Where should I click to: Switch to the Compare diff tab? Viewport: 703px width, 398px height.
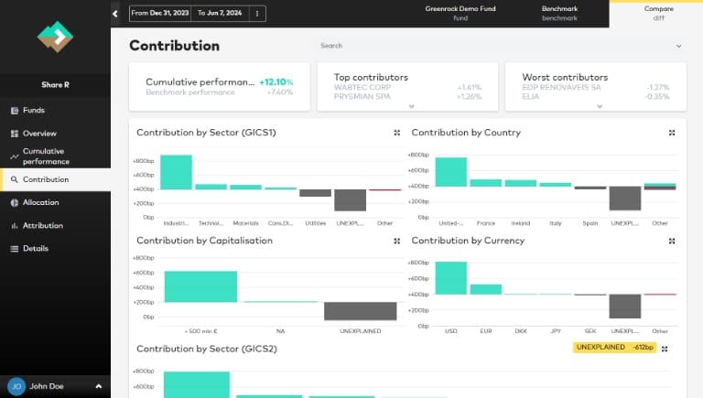(658, 13)
